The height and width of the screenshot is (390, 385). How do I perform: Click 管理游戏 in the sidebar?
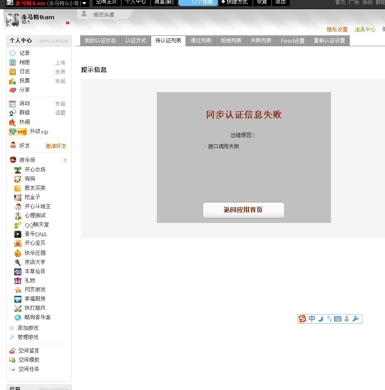point(28,337)
